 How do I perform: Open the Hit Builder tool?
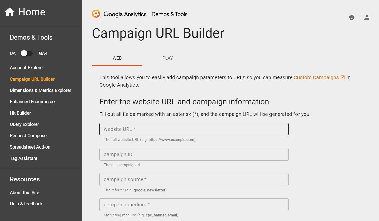[x=20, y=113]
